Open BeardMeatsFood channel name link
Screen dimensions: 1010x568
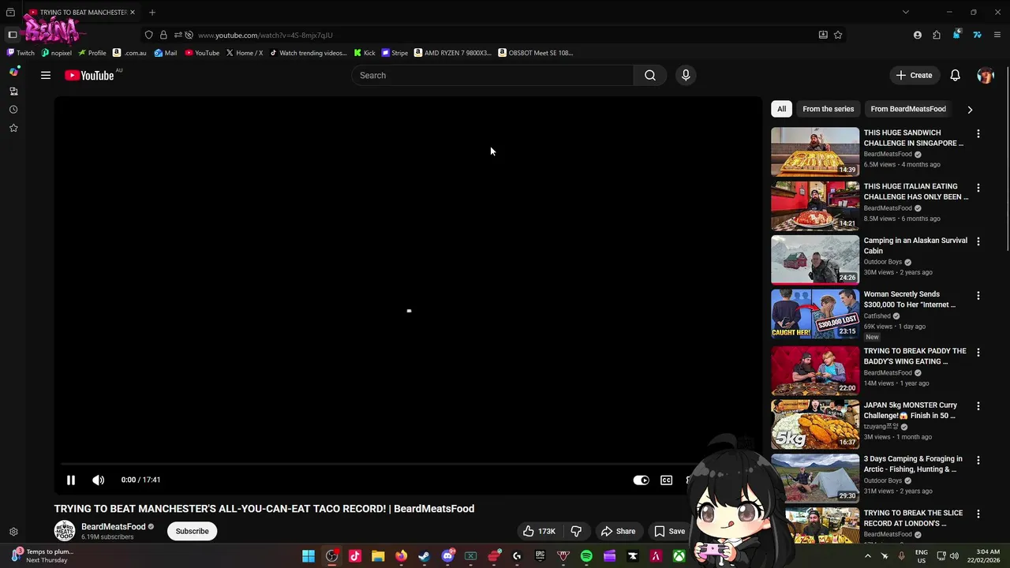pyautogui.click(x=114, y=526)
